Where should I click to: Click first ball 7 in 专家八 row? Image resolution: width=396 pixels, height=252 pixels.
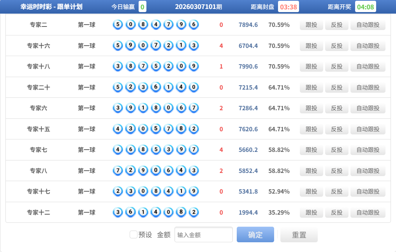(x=118, y=171)
